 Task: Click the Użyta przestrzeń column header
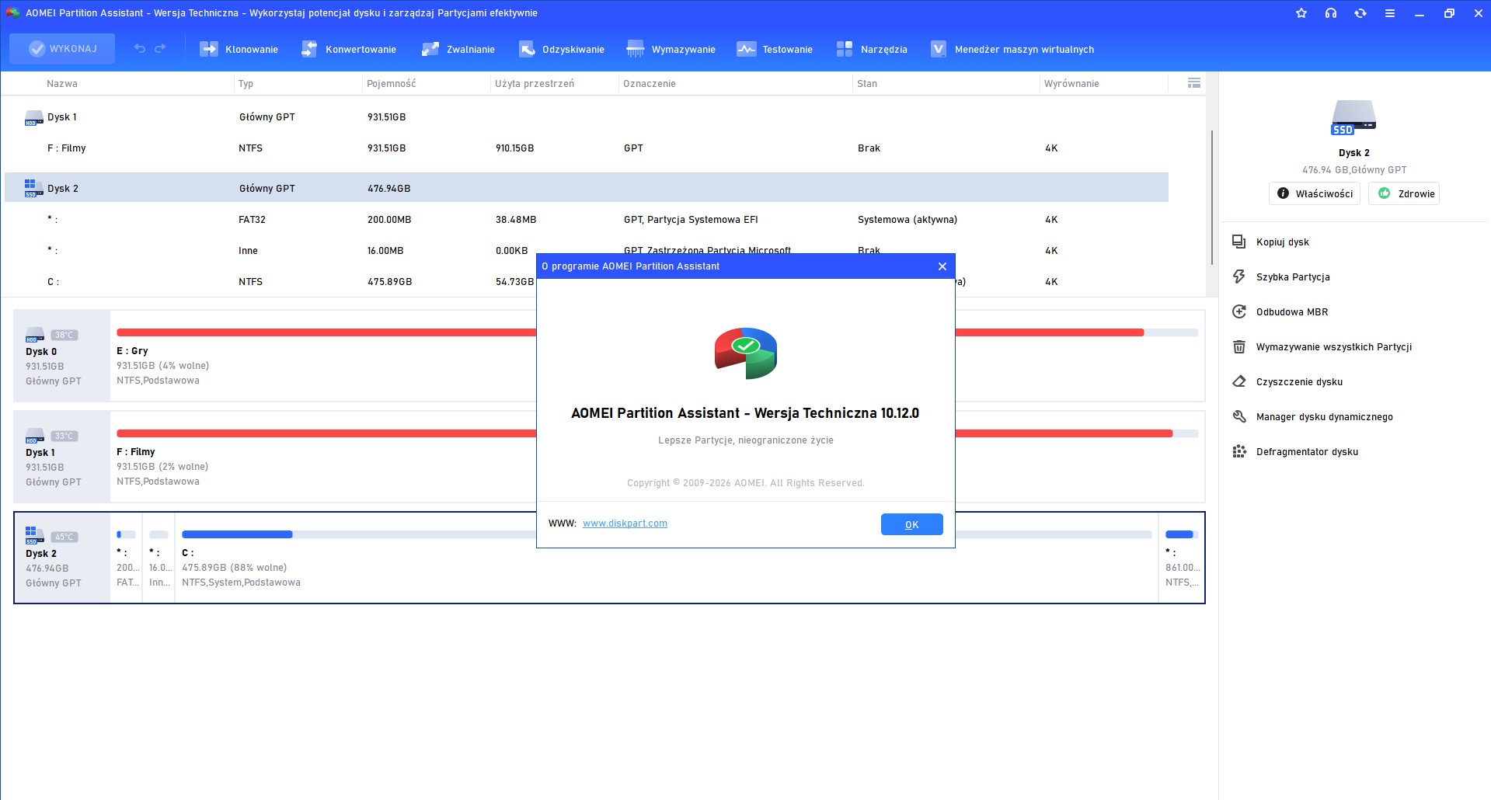535,84
